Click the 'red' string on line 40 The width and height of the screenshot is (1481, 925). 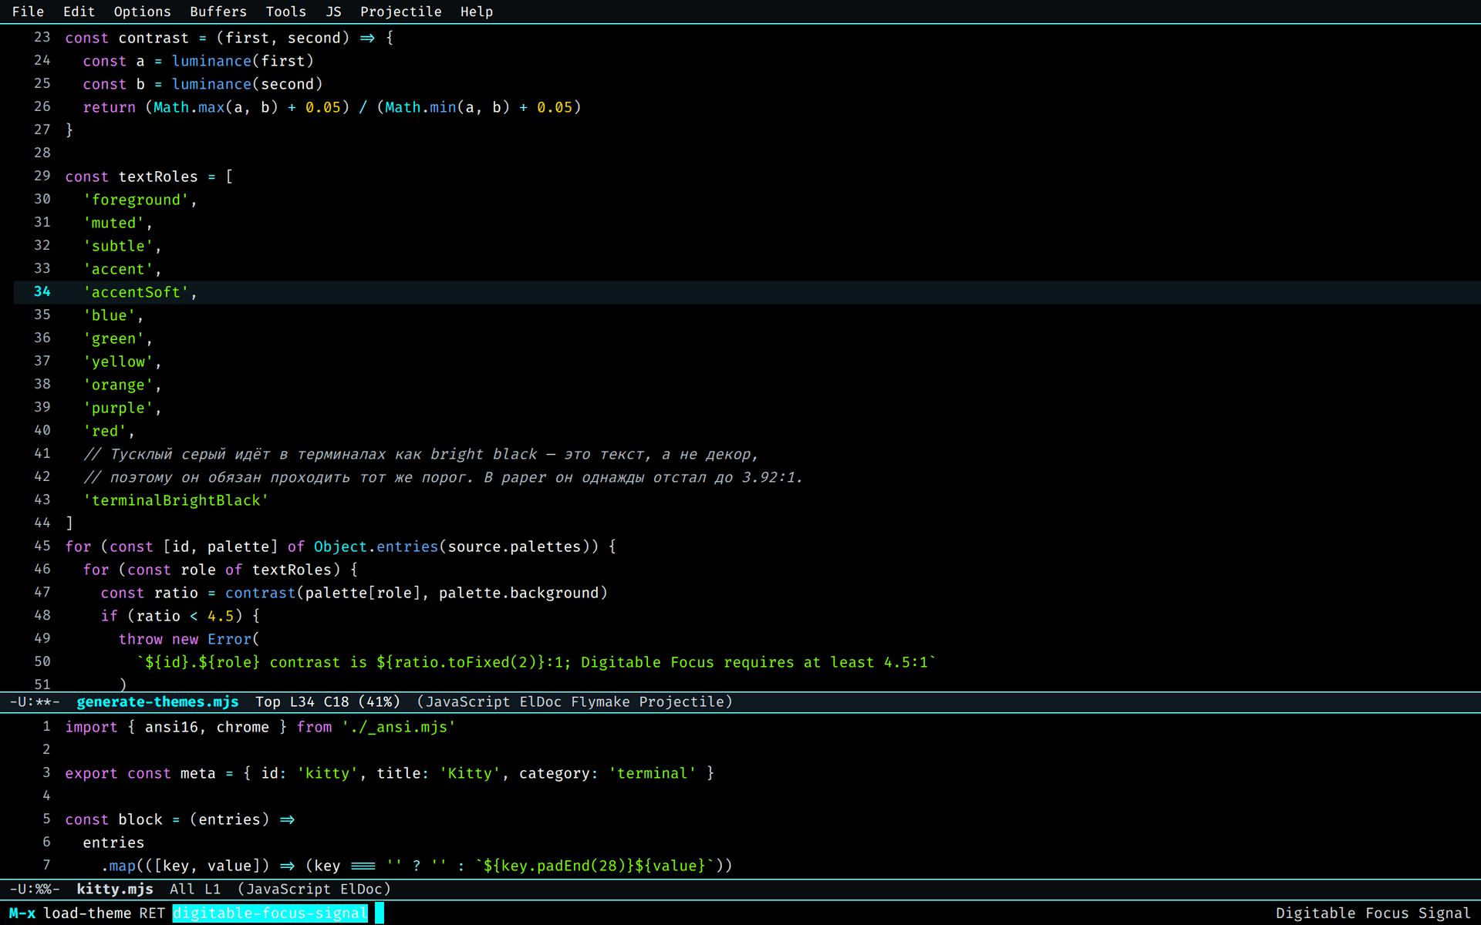click(105, 431)
